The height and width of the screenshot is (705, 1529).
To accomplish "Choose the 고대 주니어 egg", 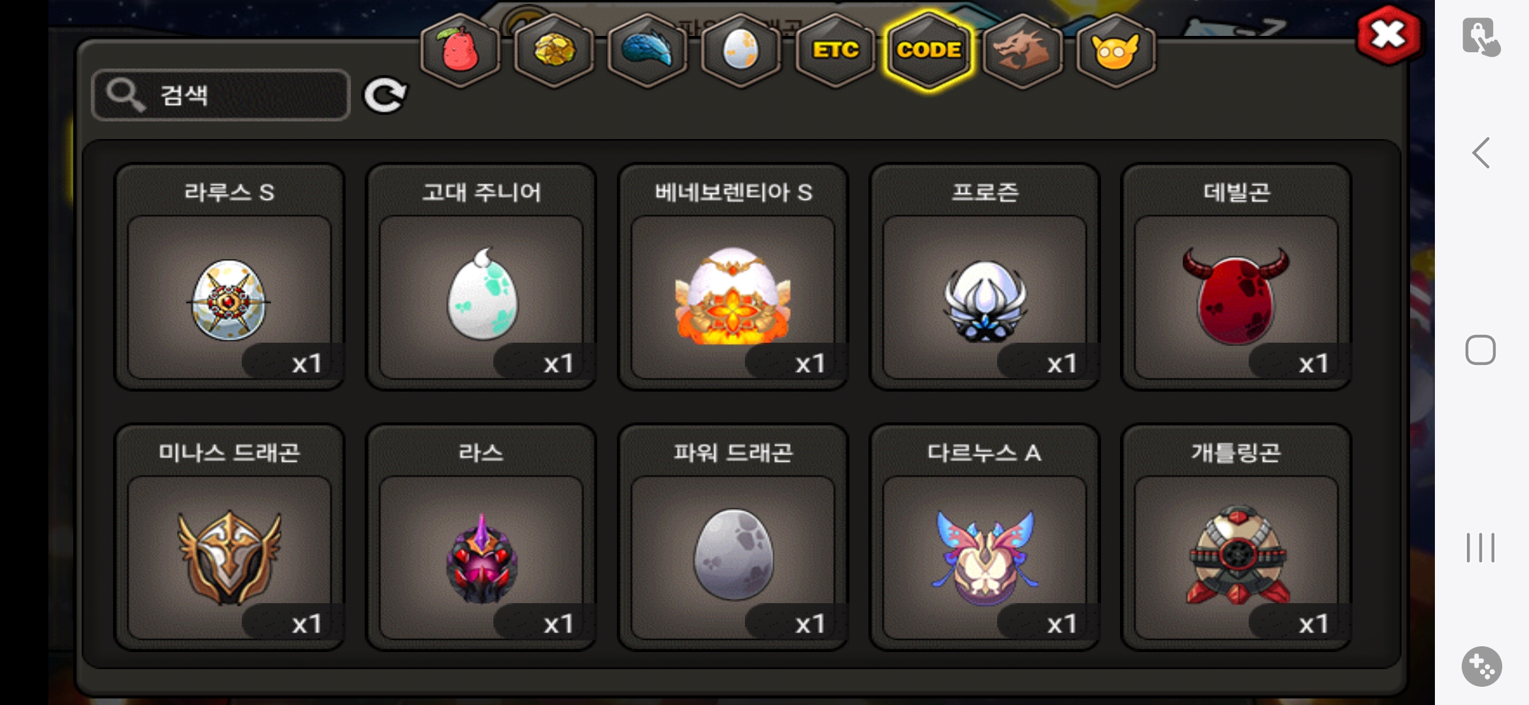I will tap(481, 277).
